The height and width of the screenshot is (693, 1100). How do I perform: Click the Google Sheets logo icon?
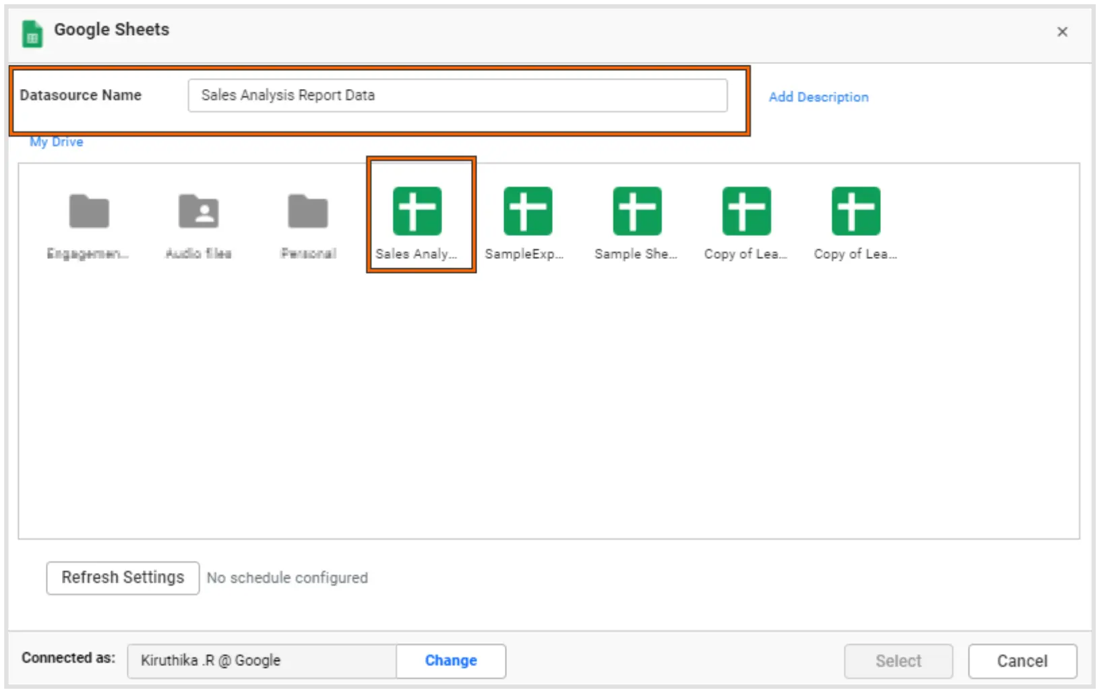click(32, 34)
